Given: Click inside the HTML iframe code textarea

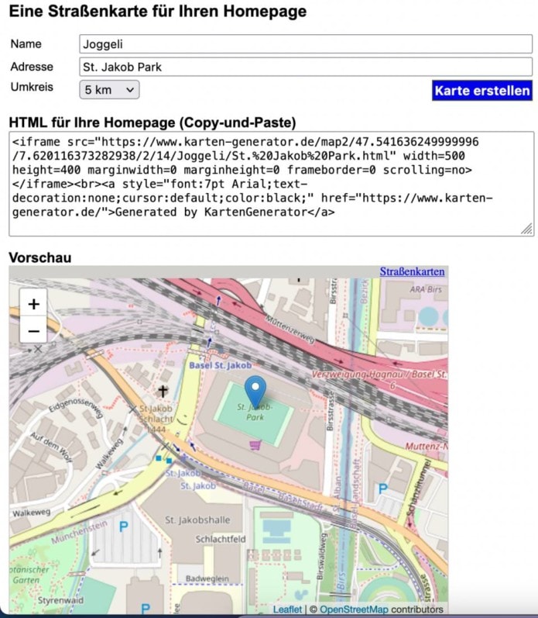Looking at the screenshot, I should [271, 183].
